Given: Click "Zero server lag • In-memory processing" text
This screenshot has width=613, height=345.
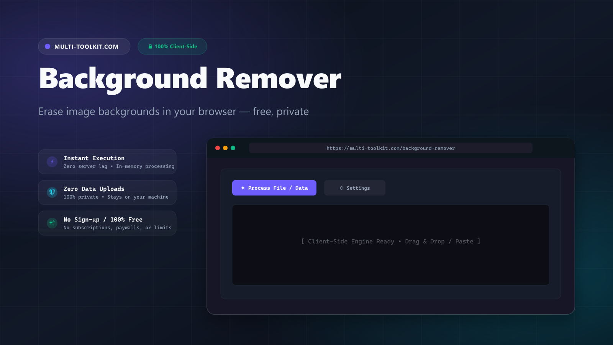Looking at the screenshot, I should (x=119, y=166).
